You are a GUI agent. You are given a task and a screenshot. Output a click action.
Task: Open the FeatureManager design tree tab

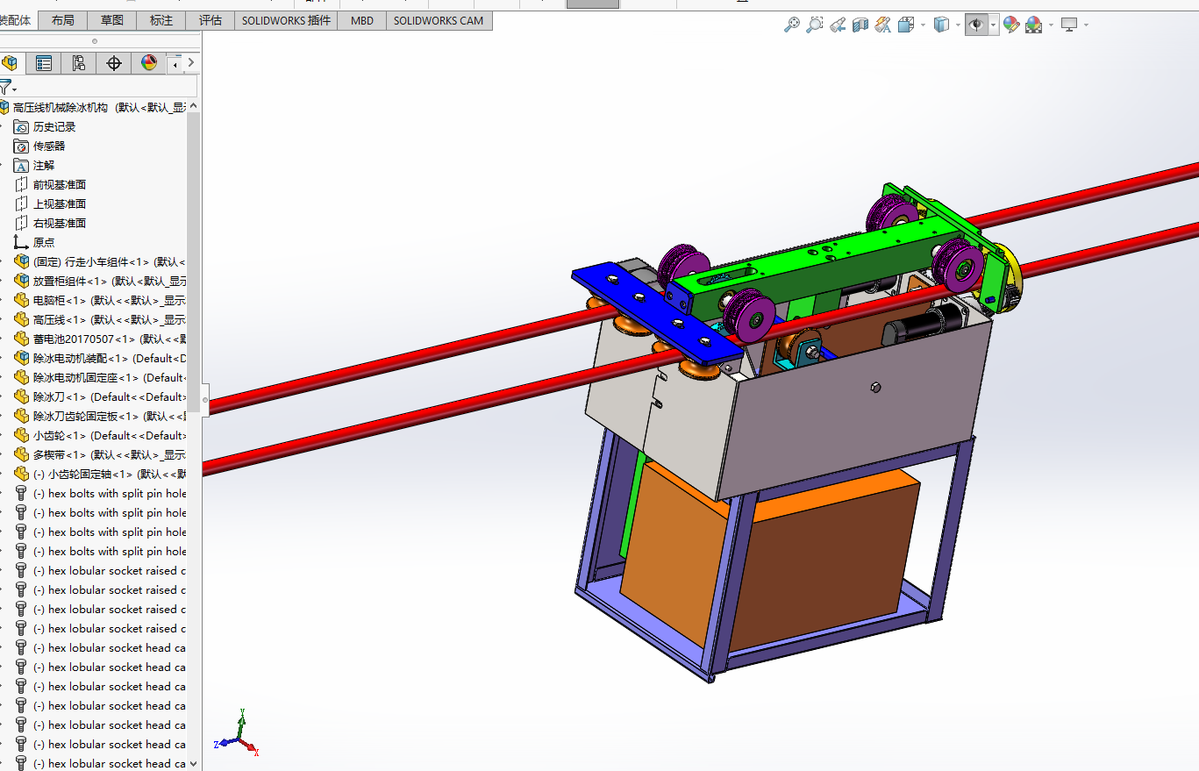pyautogui.click(x=11, y=63)
